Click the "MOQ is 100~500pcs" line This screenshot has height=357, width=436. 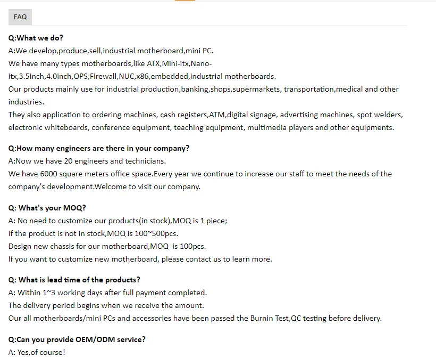click(93, 233)
